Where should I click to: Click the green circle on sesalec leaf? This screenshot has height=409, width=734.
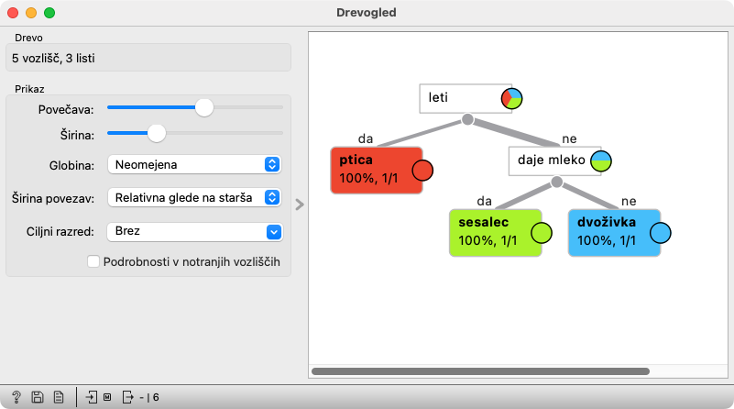pos(541,233)
